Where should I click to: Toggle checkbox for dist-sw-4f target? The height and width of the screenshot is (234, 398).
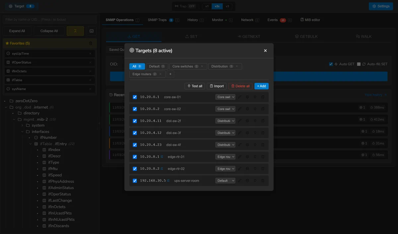point(135,145)
